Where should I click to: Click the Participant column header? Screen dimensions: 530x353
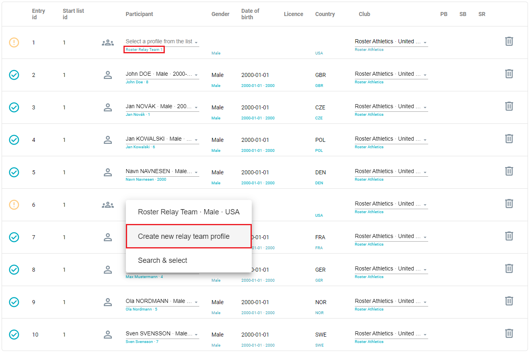pos(140,14)
